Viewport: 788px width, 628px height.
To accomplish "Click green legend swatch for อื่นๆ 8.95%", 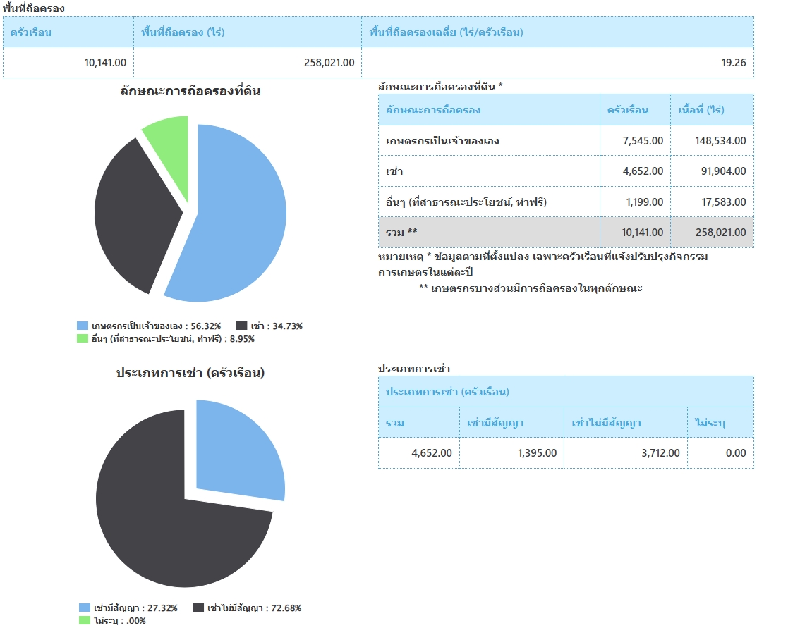I will click(83, 339).
